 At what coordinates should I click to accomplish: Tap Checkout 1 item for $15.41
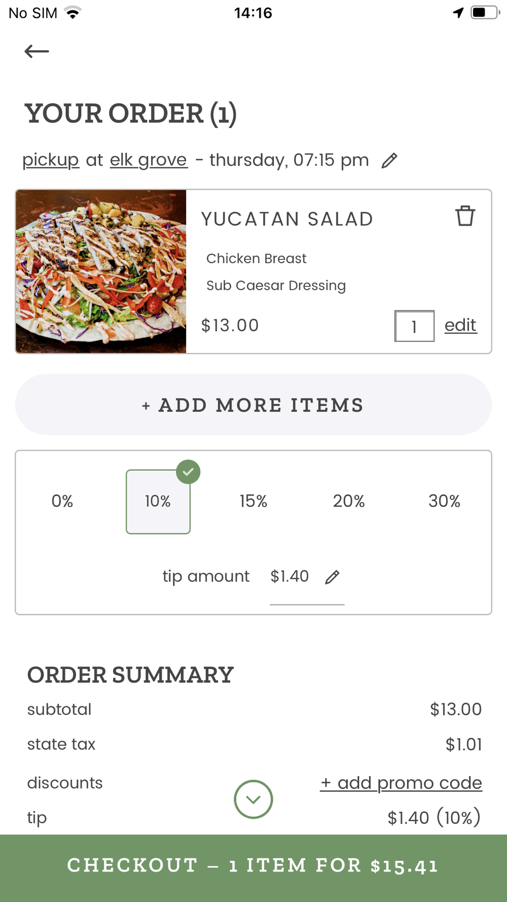(253, 865)
